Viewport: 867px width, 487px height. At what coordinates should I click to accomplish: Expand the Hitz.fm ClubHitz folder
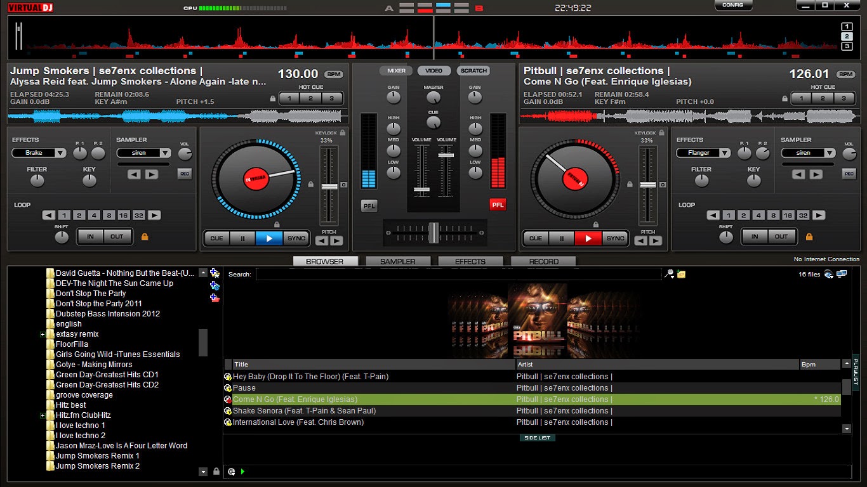pyautogui.click(x=43, y=415)
